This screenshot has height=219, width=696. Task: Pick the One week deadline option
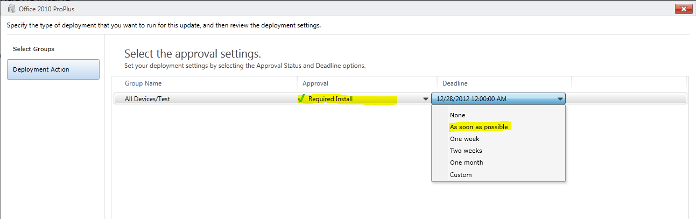pyautogui.click(x=465, y=139)
